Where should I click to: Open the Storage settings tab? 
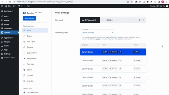[x=35, y=47]
